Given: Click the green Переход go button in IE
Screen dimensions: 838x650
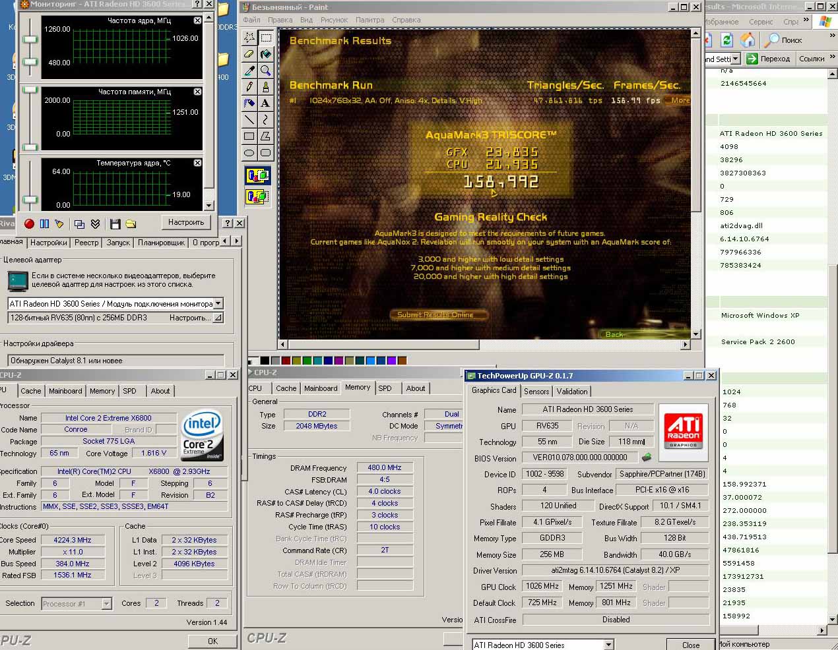Looking at the screenshot, I should (768, 59).
